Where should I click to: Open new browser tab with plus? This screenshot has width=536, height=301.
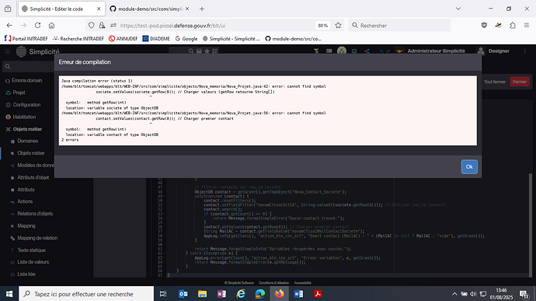coord(202,9)
